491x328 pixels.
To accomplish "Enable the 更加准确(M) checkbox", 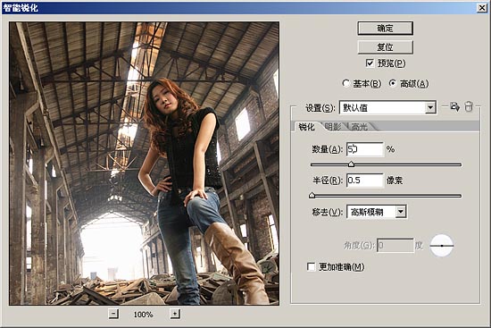I will 311,267.
